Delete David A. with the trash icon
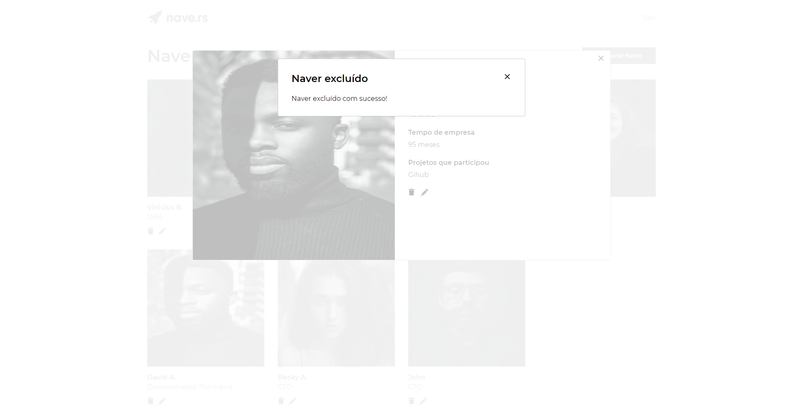803x416 pixels. click(151, 401)
